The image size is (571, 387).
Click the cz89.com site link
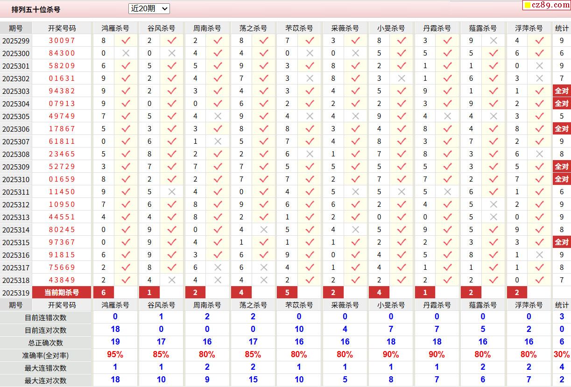[x=545, y=5]
